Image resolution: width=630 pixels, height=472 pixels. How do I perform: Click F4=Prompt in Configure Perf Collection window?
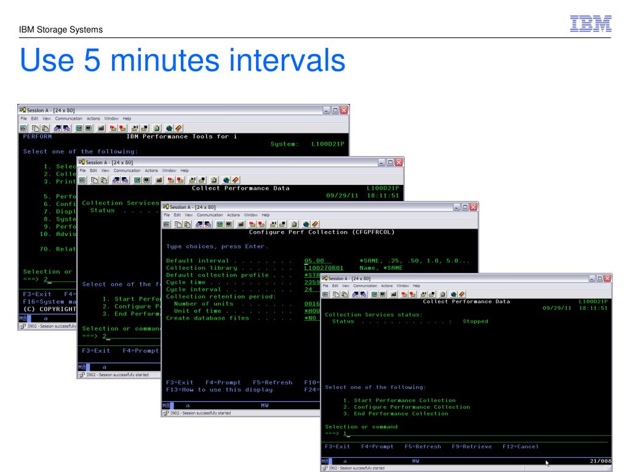[x=223, y=382]
